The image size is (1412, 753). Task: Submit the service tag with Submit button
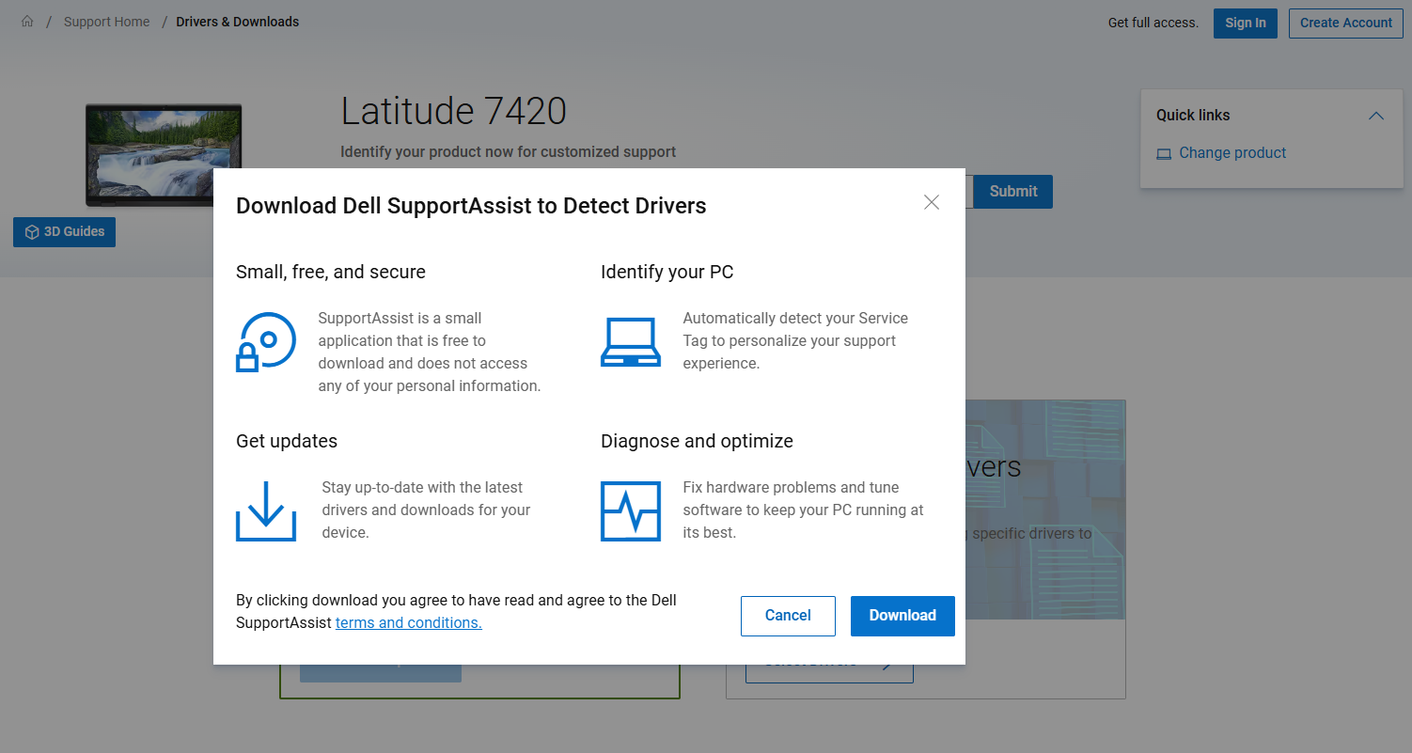pyautogui.click(x=1013, y=191)
